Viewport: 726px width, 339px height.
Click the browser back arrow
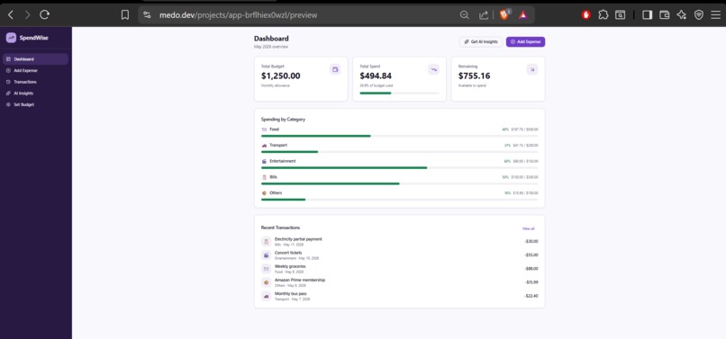pos(11,14)
